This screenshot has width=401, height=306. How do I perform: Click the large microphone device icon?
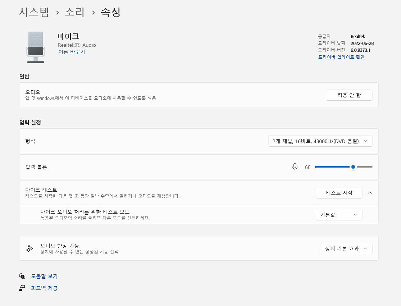pyautogui.click(x=36, y=47)
